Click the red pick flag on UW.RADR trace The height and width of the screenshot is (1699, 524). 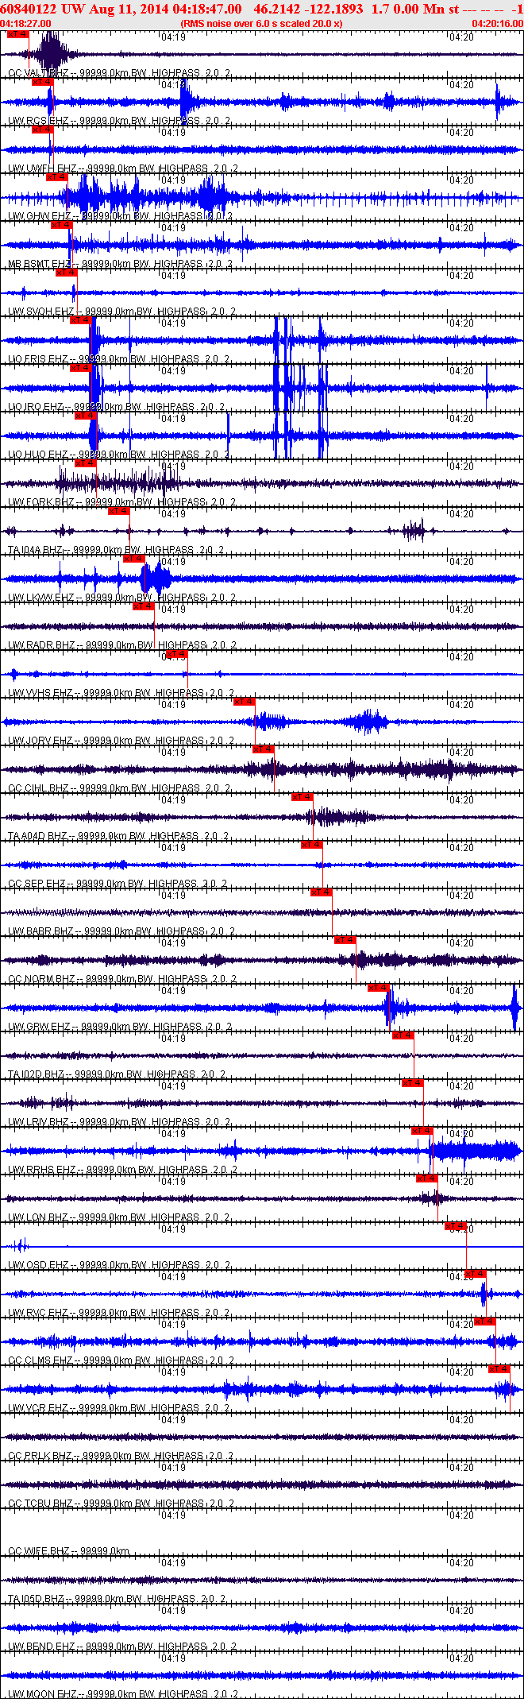tap(144, 606)
